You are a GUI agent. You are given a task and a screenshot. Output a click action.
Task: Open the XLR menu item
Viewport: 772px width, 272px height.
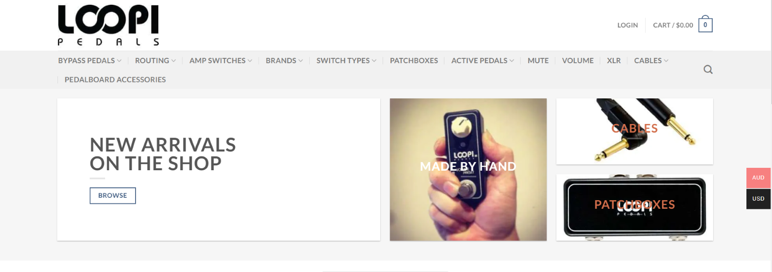point(614,61)
